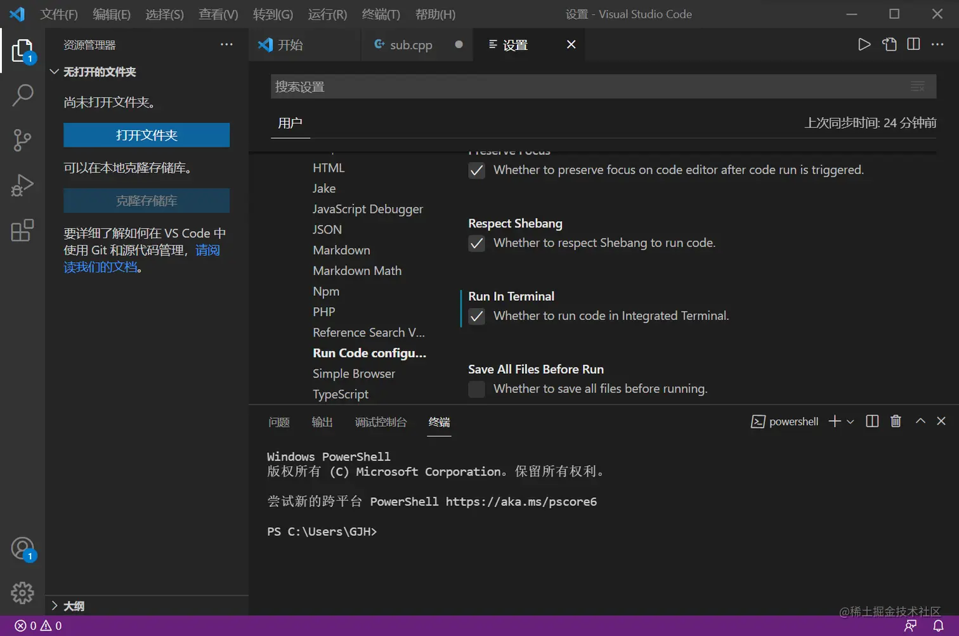Click the 克隆存储库 button

point(147,201)
